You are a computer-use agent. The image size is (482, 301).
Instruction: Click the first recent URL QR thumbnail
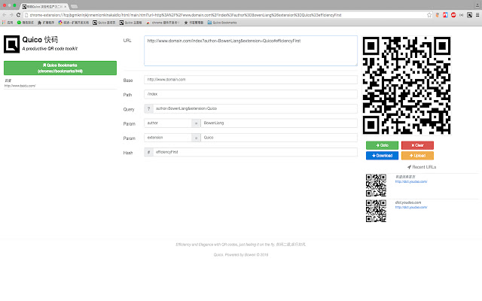point(376,185)
